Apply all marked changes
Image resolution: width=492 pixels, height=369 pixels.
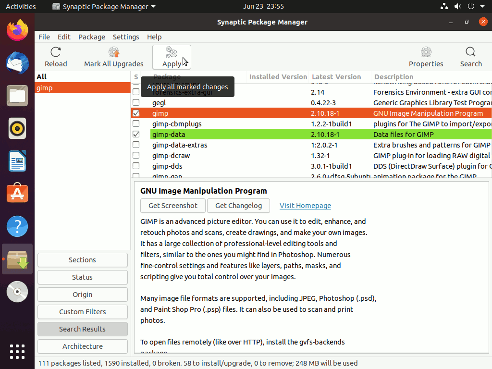coord(172,57)
